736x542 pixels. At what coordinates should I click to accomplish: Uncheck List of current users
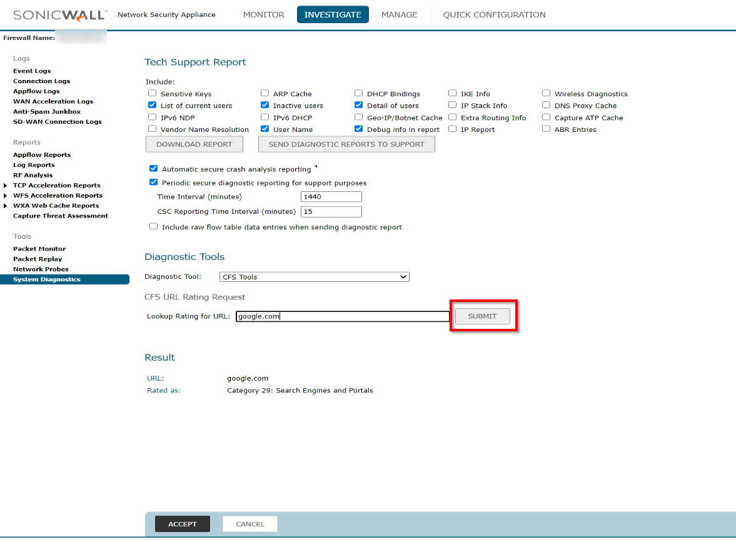click(152, 105)
